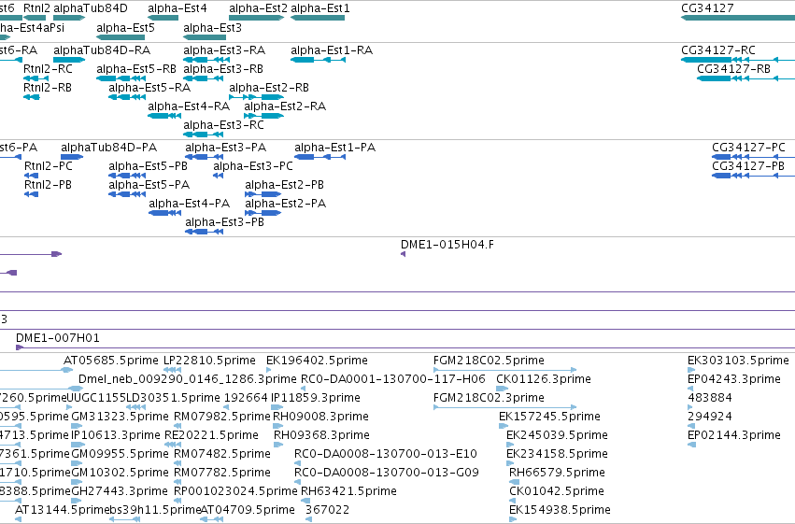Viewport: 795px width, 524px height.
Task: Click the alpha-Est3 gene label
Action: [212, 28]
